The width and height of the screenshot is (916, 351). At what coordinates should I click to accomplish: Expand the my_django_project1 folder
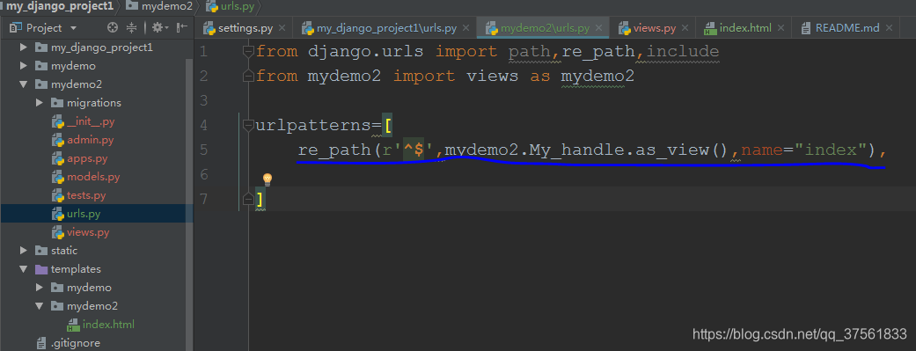pyautogui.click(x=24, y=48)
